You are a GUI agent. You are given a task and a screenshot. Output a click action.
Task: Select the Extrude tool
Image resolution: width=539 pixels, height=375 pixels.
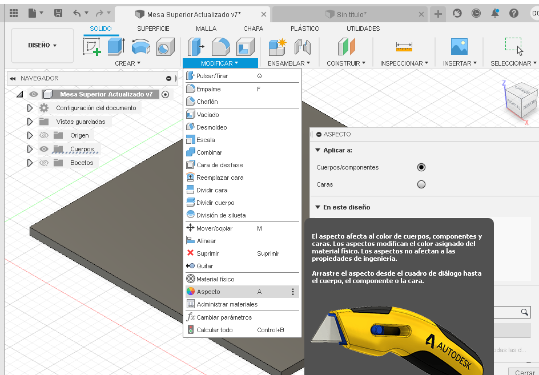116,46
